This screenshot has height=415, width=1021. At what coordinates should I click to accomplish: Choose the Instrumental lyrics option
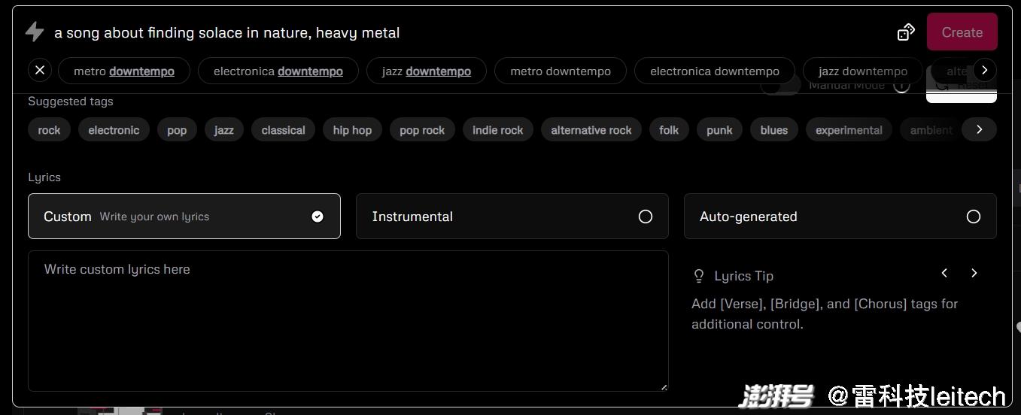[512, 217]
